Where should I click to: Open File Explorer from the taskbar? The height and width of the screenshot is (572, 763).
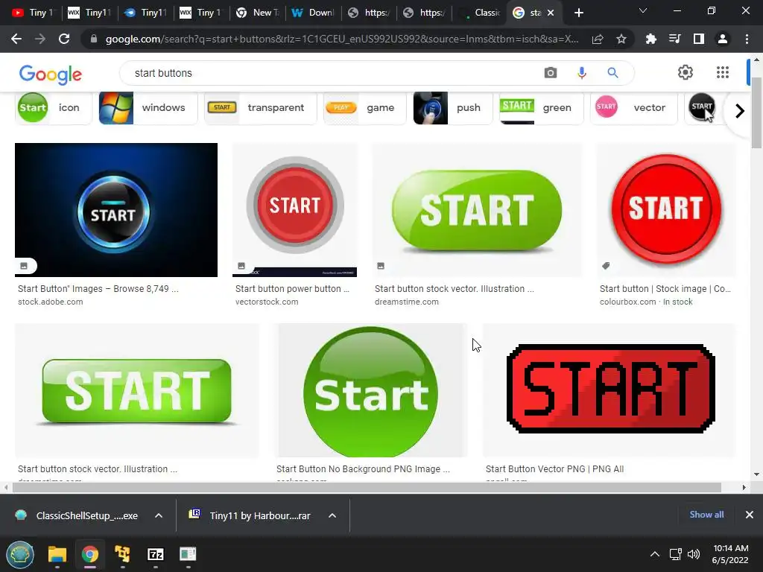pyautogui.click(x=57, y=554)
